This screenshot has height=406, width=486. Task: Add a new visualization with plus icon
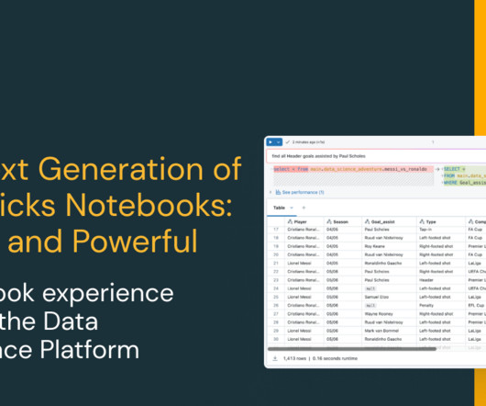(x=304, y=208)
